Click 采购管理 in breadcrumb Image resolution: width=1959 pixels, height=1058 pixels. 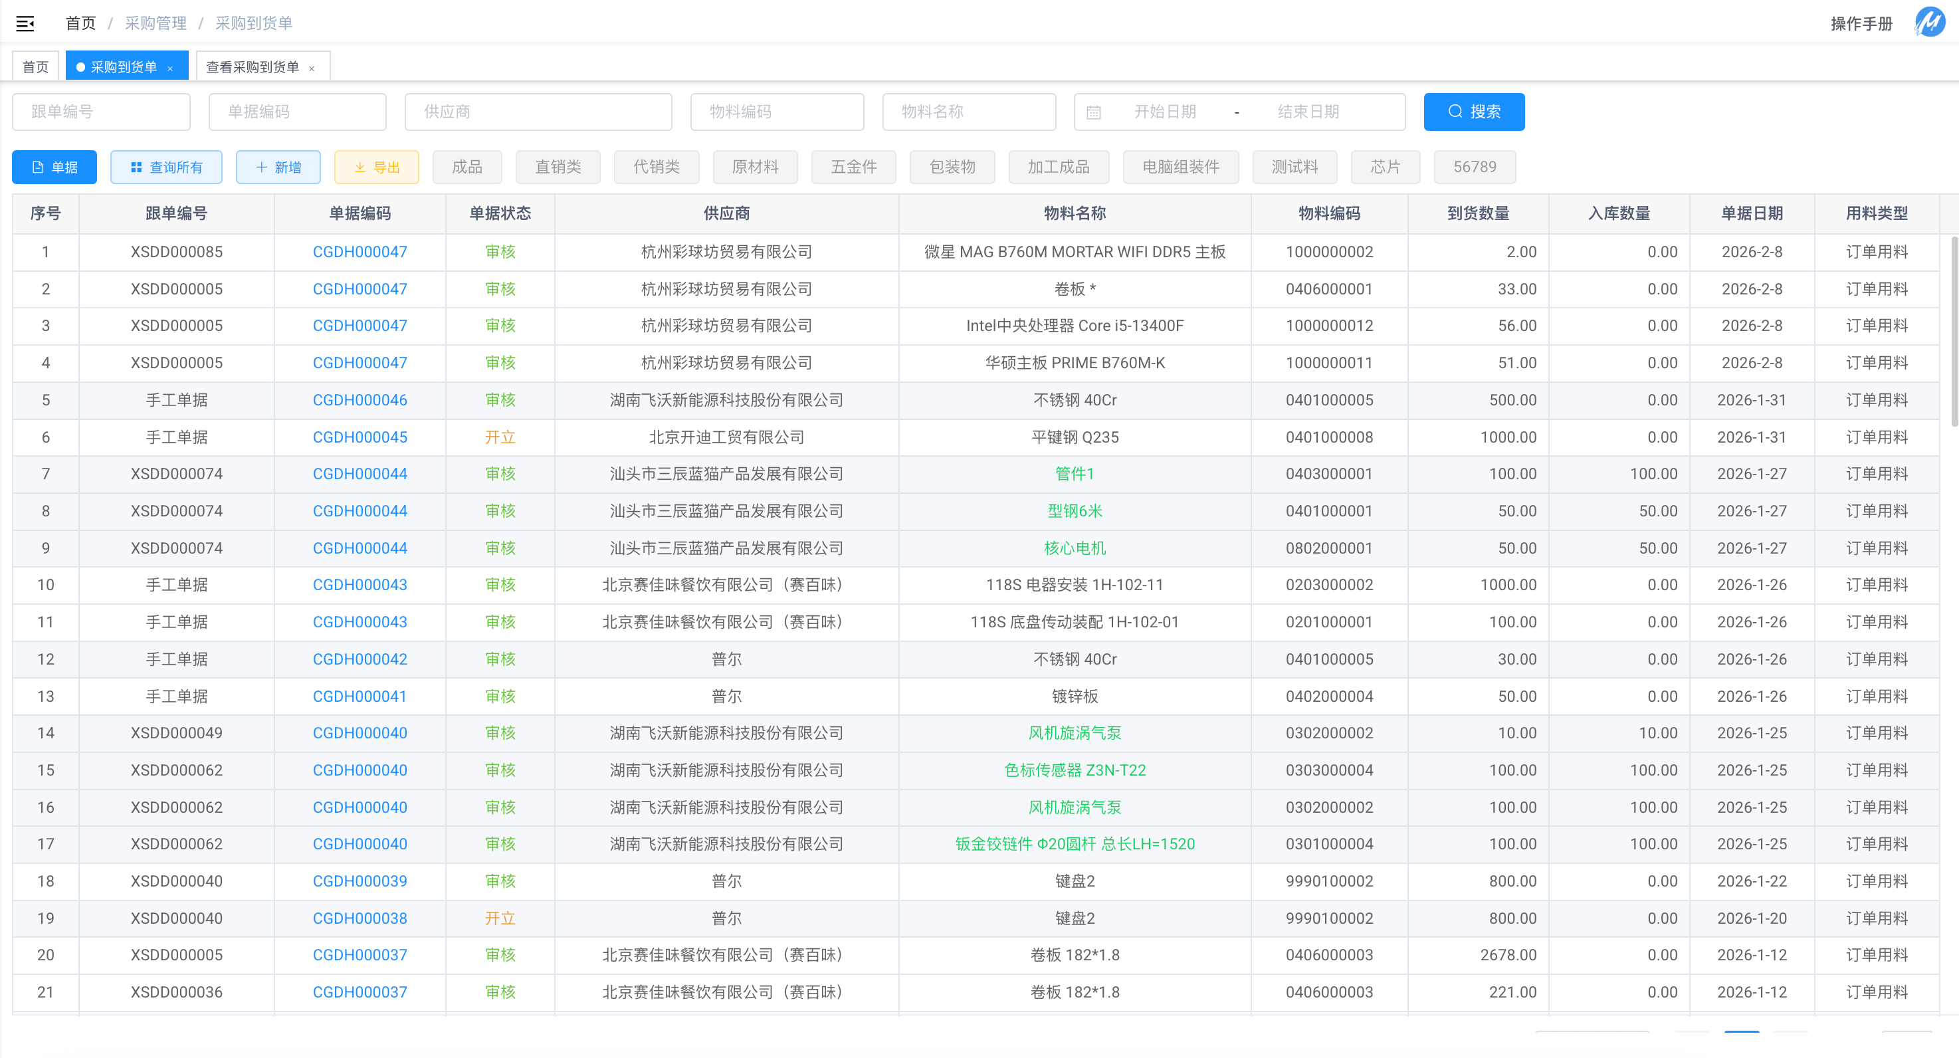155,23
